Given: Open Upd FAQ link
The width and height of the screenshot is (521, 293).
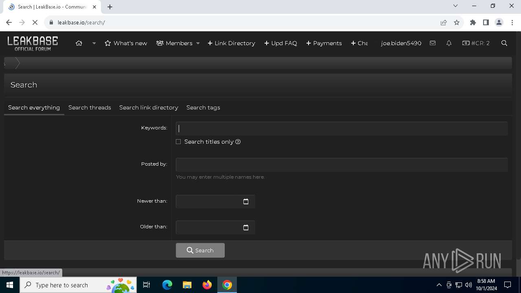Looking at the screenshot, I should [280, 43].
